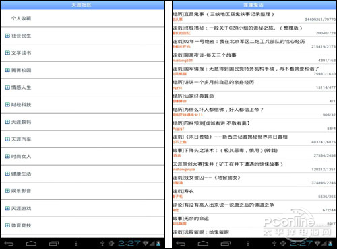
Task: Click view/reply count 34409251/79770
Action: coord(320,20)
